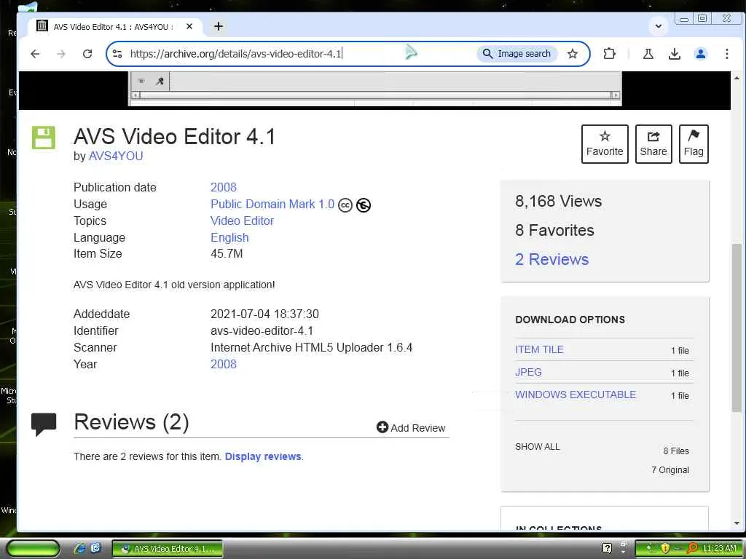The image size is (746, 559).
Task: Favorite this item
Action: [605, 144]
